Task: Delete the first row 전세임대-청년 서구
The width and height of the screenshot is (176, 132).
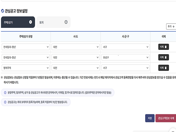Action: (163, 47)
